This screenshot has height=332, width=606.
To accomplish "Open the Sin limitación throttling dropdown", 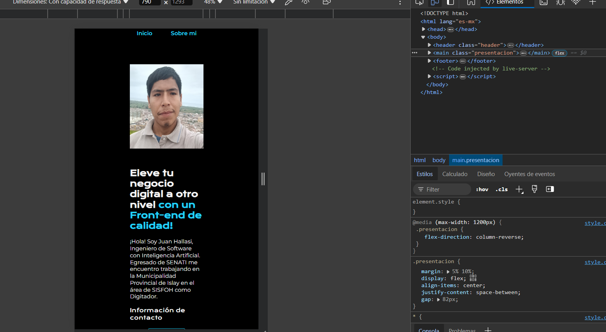I will click(254, 2).
